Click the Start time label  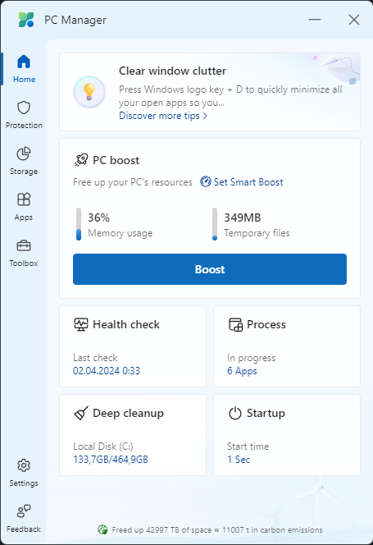[248, 447]
